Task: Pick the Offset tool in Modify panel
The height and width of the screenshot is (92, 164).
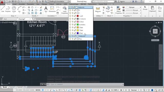Action: pos(41,13)
